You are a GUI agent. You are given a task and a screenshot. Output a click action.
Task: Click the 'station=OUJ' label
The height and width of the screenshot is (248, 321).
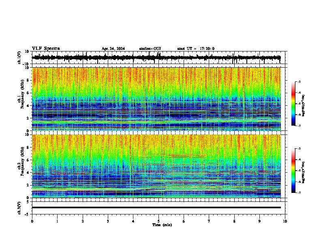[x=150, y=49]
